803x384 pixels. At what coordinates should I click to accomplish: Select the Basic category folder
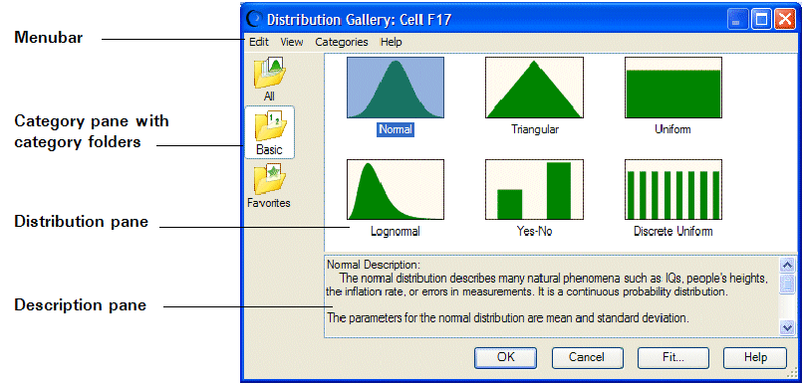click(x=269, y=132)
